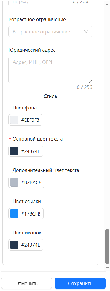Image resolution: width=110 pixels, height=291 pixels.
Task: Click the scrollbar up arrow
Action: point(107,4)
